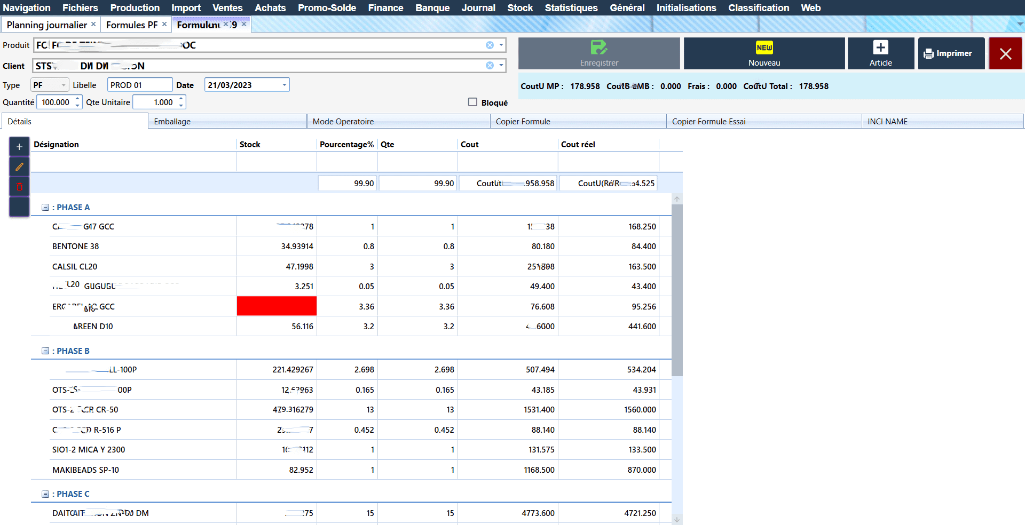The width and height of the screenshot is (1025, 532).
Task: Open the Produit dropdown arrow
Action: coord(501,45)
